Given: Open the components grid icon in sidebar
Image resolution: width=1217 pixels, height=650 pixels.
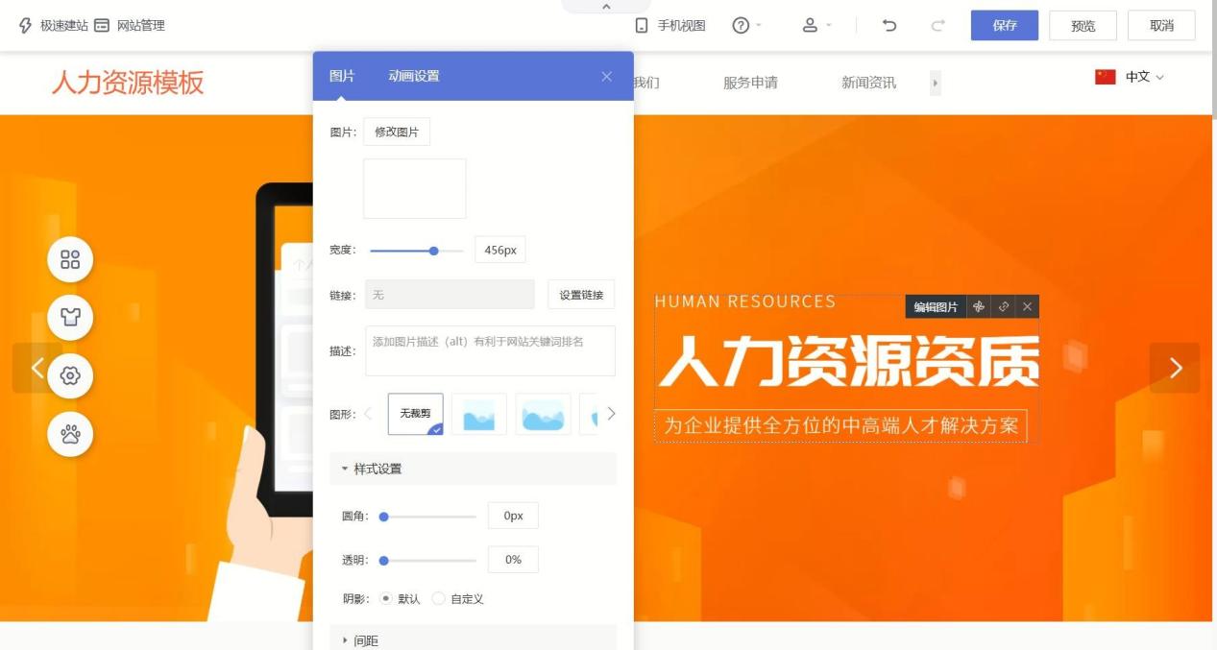Looking at the screenshot, I should (x=69, y=259).
